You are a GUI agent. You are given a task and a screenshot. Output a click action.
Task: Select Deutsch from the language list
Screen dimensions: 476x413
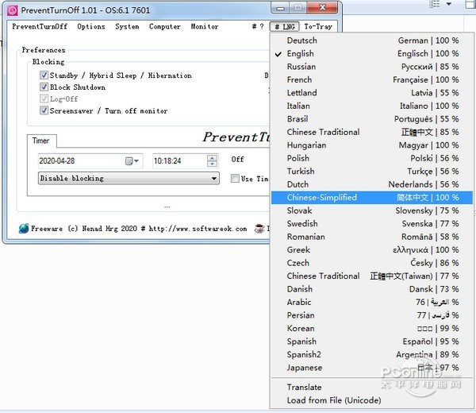(372, 41)
